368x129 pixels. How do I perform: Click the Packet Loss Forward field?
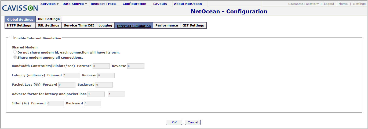(x=67, y=85)
